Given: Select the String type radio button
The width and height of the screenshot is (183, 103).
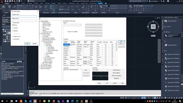Looking at the screenshot, I should click(13, 25).
